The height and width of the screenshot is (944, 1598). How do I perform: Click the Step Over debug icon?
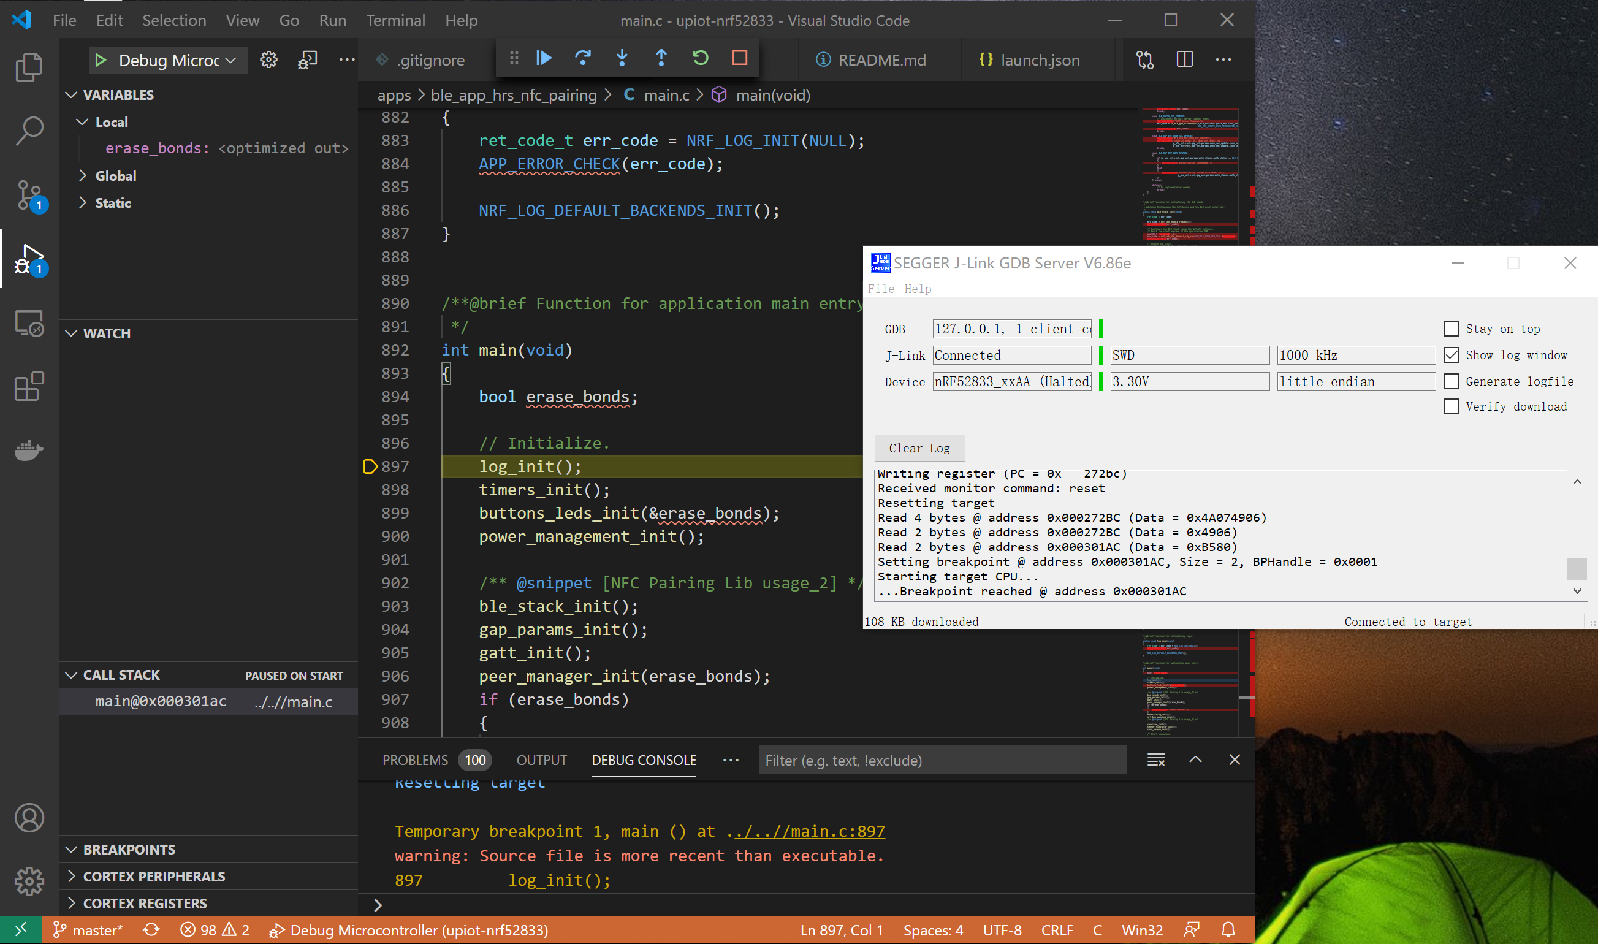(582, 58)
